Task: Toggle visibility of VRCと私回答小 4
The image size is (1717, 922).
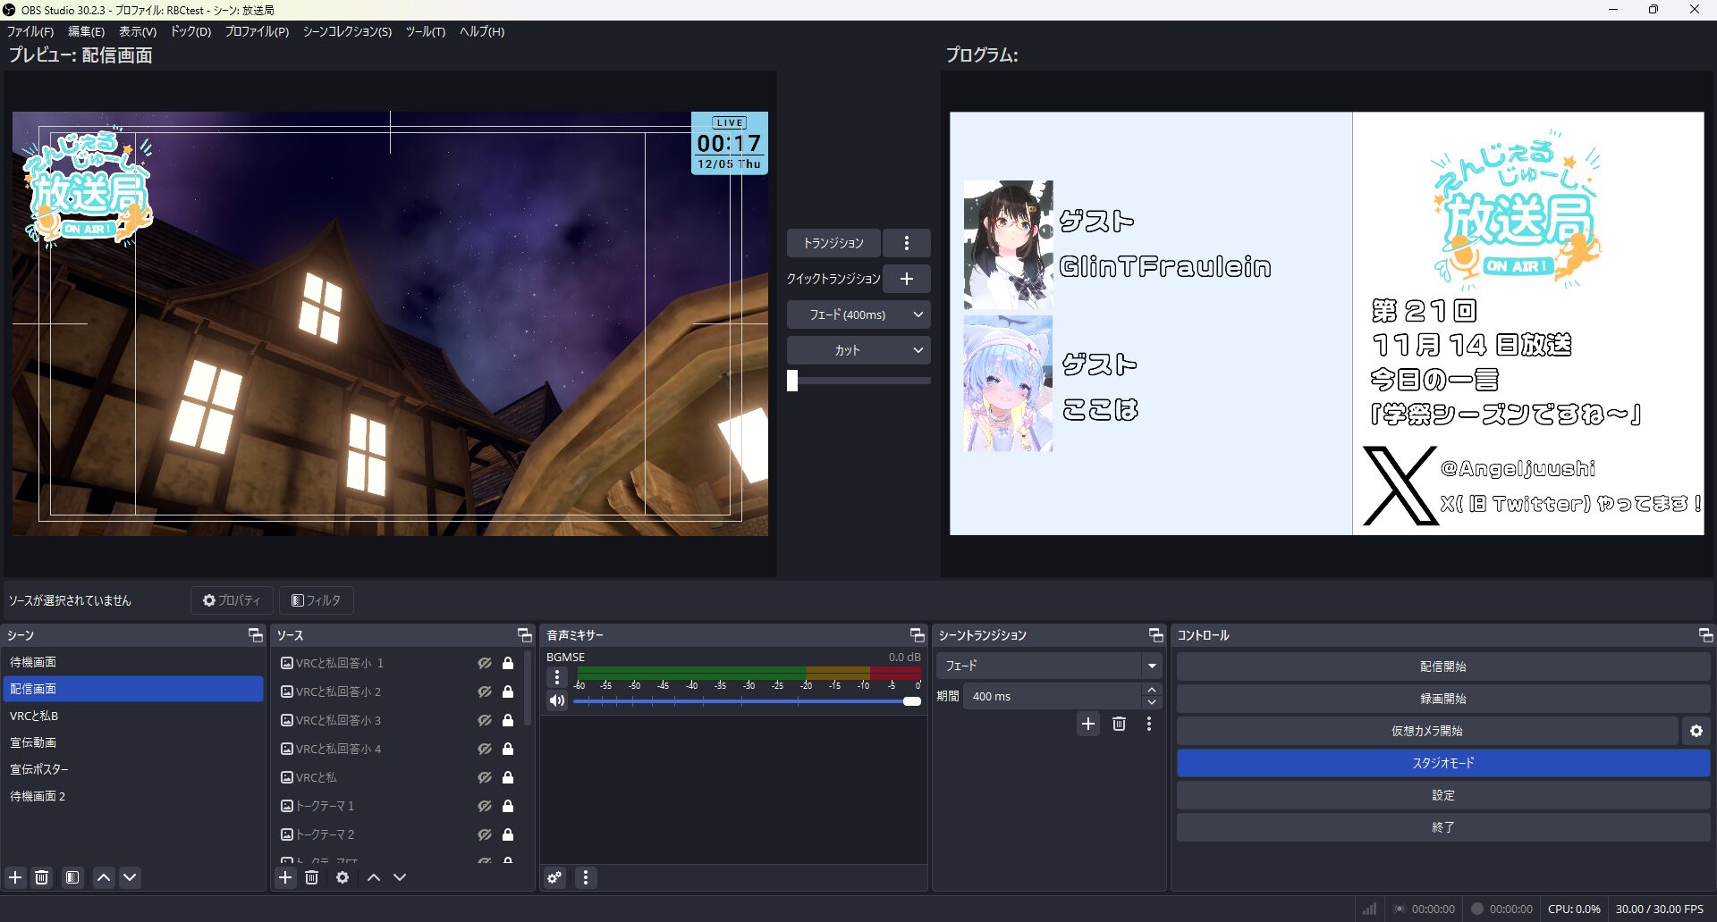Action: [485, 749]
